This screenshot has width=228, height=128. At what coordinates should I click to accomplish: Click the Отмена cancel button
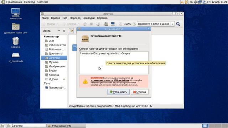pyautogui.click(x=139, y=92)
